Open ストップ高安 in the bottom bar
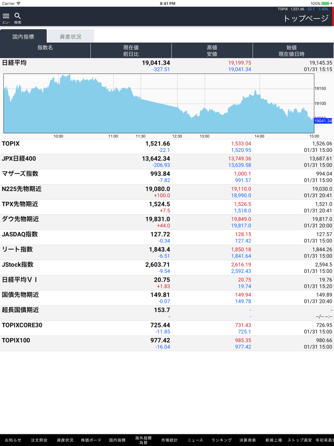 click(300, 440)
